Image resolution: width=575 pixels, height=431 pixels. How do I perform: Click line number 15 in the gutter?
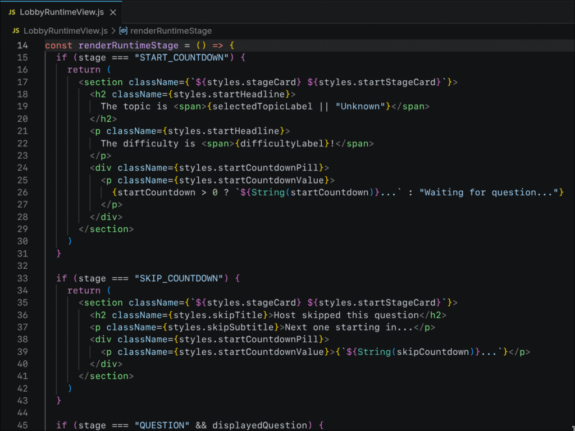[22, 58]
